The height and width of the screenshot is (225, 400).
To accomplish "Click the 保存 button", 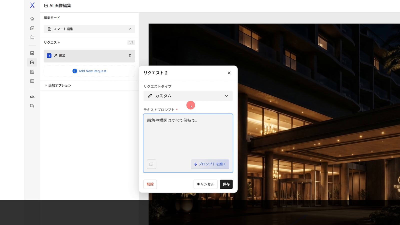I will pos(226,184).
